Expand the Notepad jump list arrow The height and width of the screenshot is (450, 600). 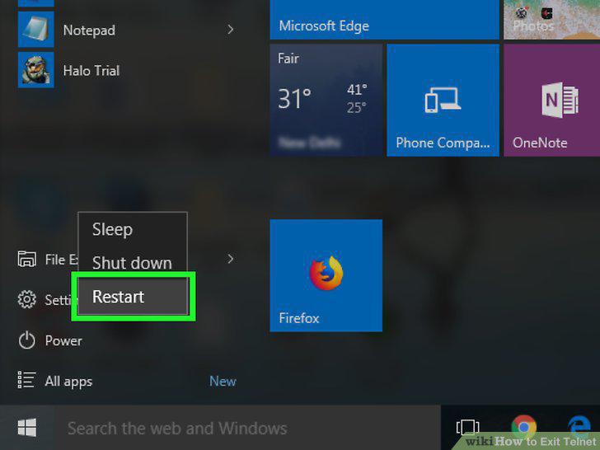pyautogui.click(x=230, y=30)
